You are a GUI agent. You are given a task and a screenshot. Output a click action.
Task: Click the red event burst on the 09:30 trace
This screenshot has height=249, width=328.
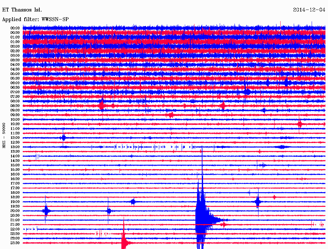[171, 115]
